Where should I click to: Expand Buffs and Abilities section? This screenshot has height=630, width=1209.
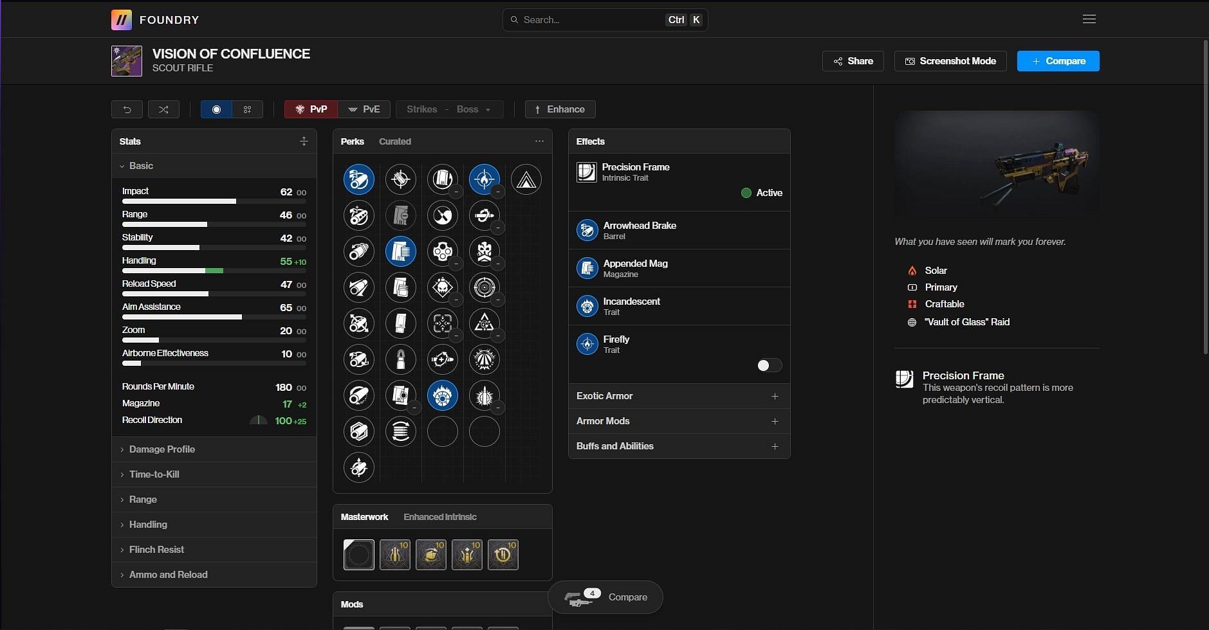click(679, 446)
